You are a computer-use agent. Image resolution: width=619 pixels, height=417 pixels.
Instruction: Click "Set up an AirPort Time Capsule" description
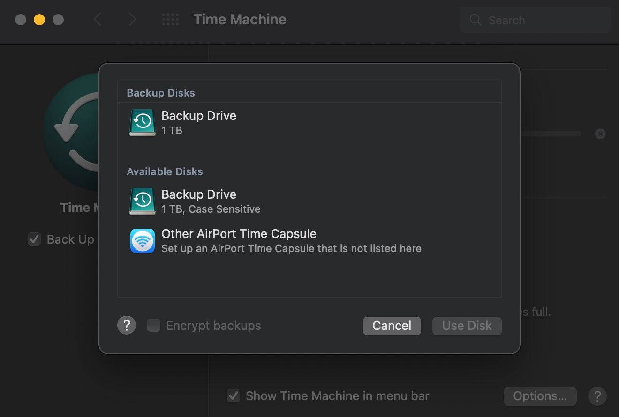click(x=291, y=248)
